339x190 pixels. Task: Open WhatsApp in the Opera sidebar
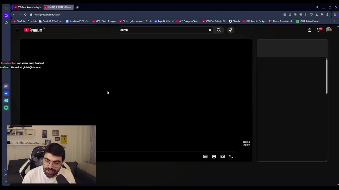(6, 101)
